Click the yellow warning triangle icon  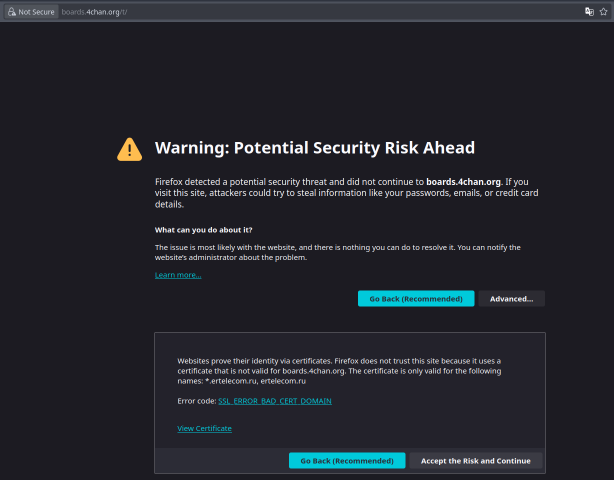(x=129, y=149)
